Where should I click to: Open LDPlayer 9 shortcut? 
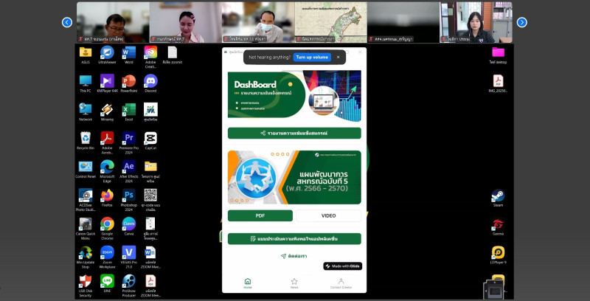[x=499, y=252]
